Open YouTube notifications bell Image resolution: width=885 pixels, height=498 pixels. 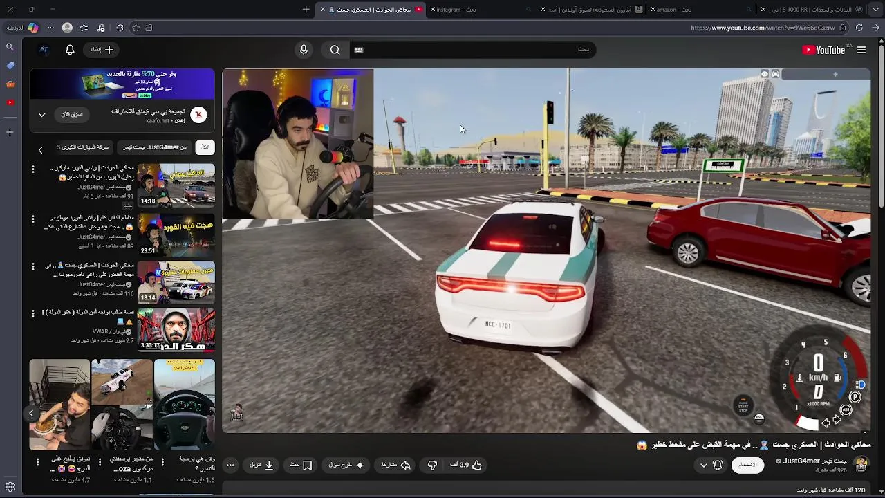70,50
